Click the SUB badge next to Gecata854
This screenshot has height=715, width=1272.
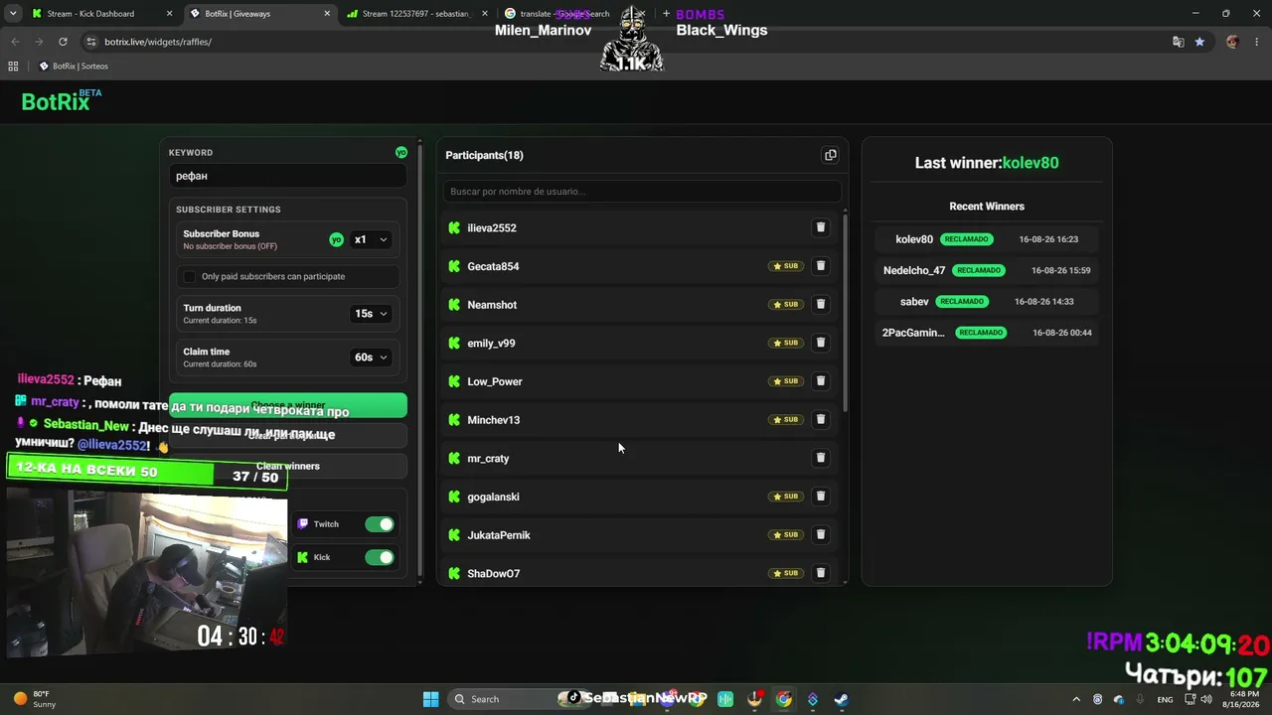tap(786, 266)
